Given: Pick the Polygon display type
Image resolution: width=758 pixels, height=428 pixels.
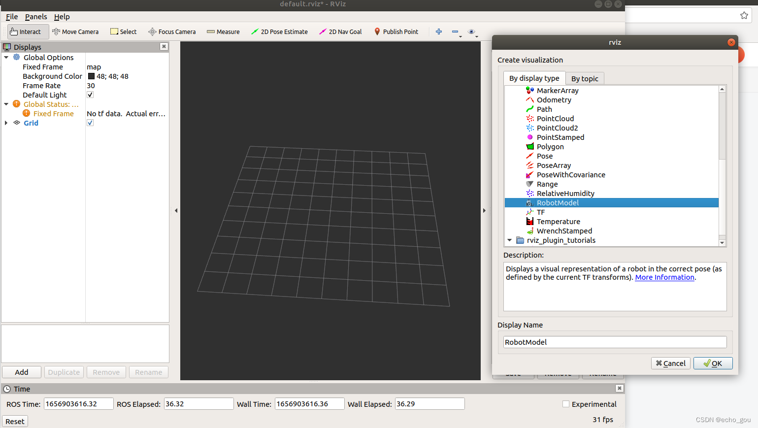Looking at the screenshot, I should (x=550, y=147).
